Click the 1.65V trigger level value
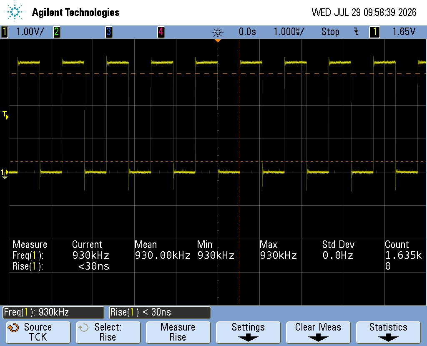 (x=404, y=32)
